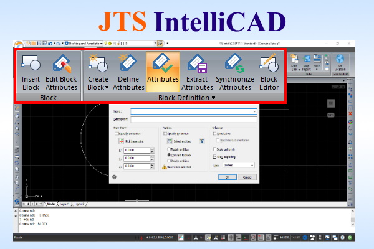Click the blue gear status bar icon
Image resolution: width=374 pixels, height=249 pixels.
pyautogui.click(x=305, y=237)
